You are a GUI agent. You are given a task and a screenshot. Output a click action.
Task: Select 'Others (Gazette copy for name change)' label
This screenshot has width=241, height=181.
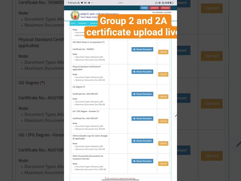click(90, 136)
